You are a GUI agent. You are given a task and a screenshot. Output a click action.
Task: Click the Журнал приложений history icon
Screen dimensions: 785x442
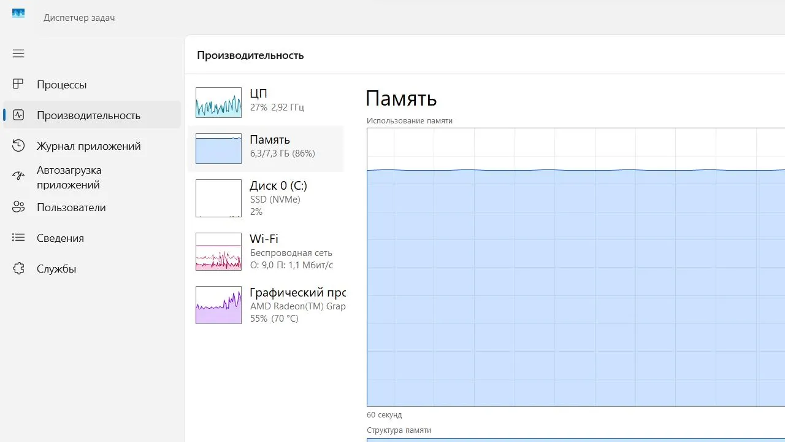tap(18, 145)
